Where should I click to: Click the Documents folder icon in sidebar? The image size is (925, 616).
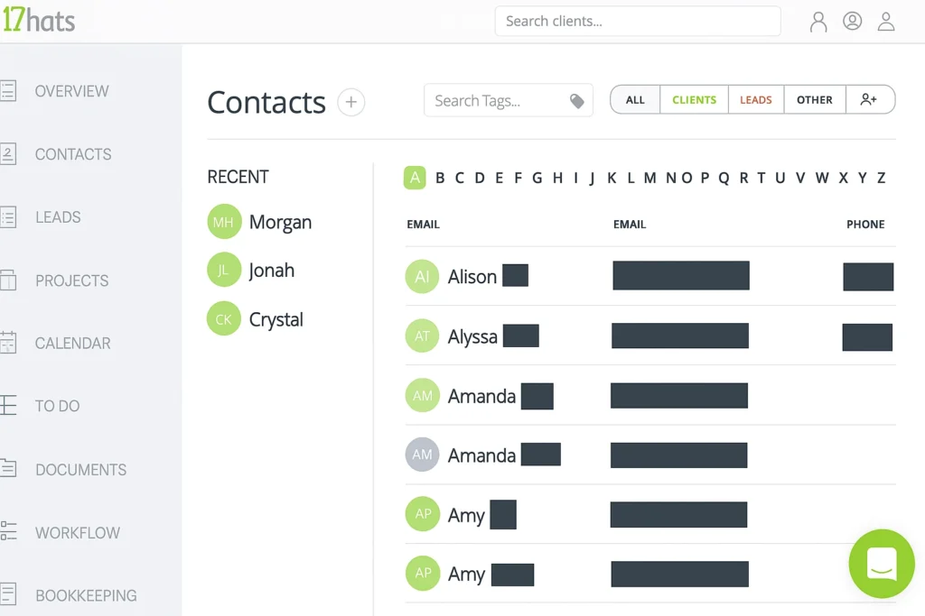[x=8, y=469]
